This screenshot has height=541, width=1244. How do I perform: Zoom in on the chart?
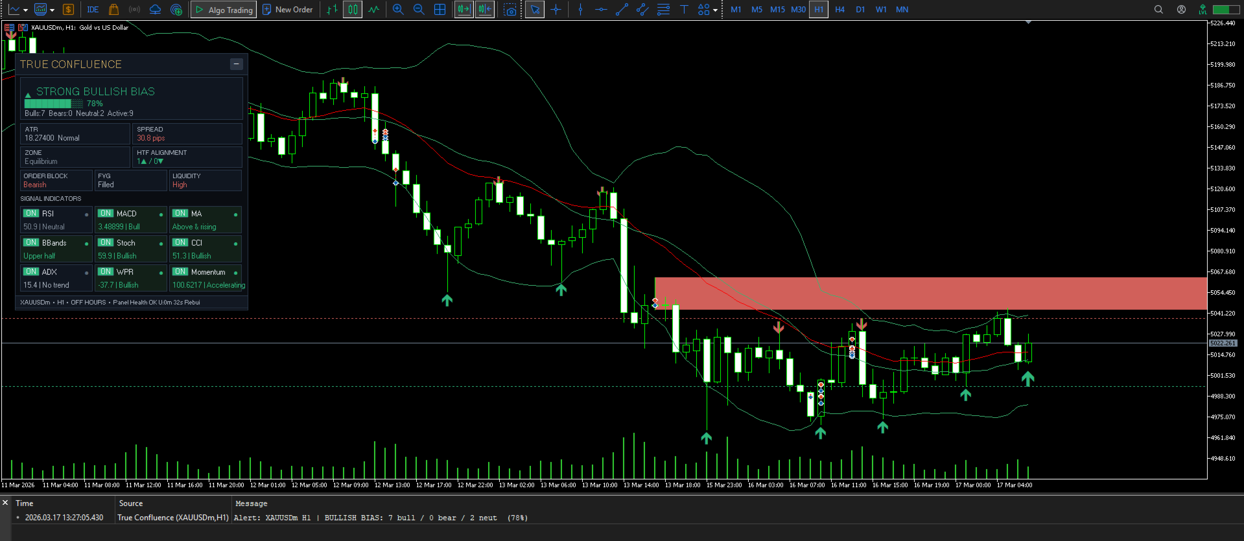point(398,10)
